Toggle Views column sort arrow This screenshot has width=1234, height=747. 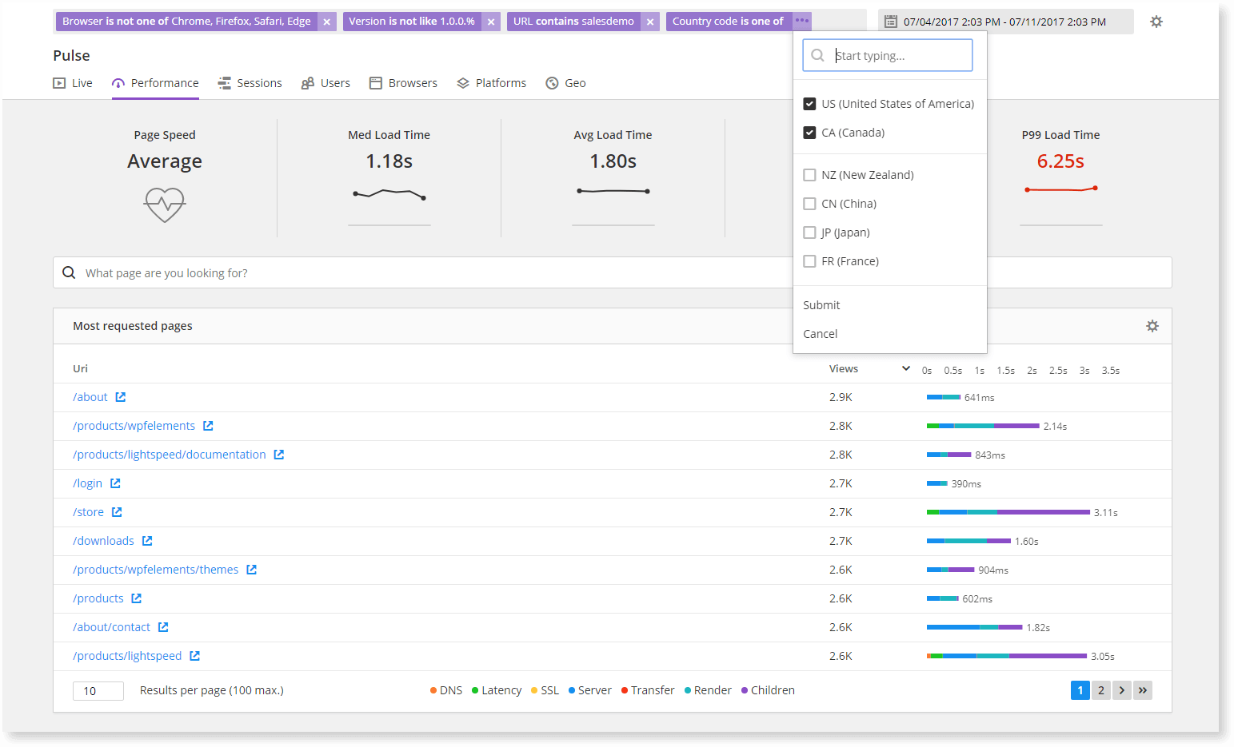(x=905, y=368)
